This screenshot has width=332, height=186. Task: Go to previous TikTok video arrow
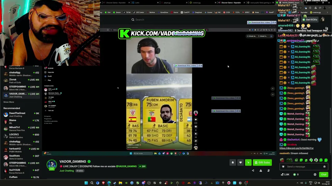[272, 89]
